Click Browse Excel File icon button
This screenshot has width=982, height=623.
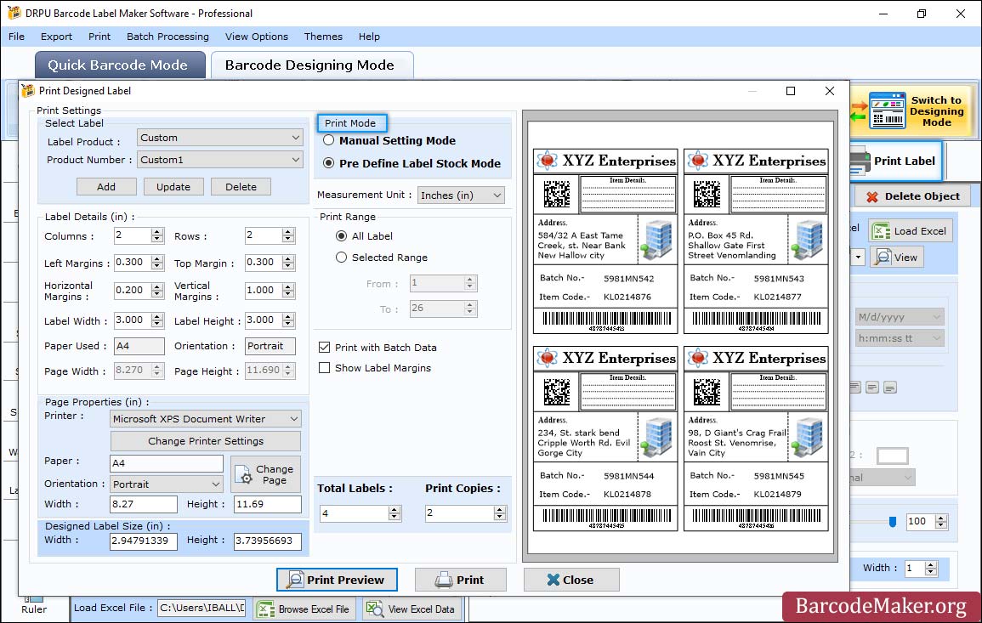click(305, 609)
